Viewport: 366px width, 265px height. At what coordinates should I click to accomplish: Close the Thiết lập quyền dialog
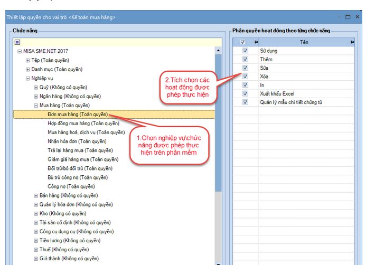[357, 17]
